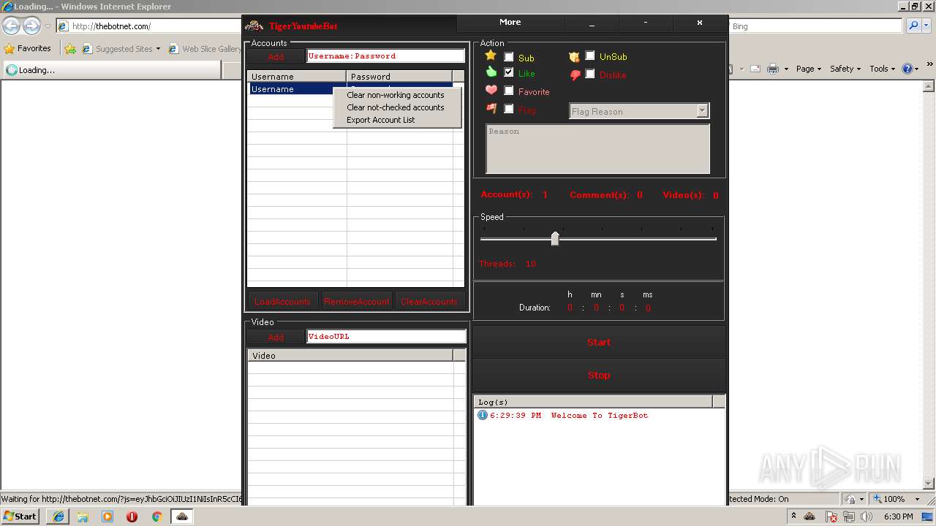Screen dimensions: 936x526
Task: Select Clear non-working accounts
Action: point(396,95)
